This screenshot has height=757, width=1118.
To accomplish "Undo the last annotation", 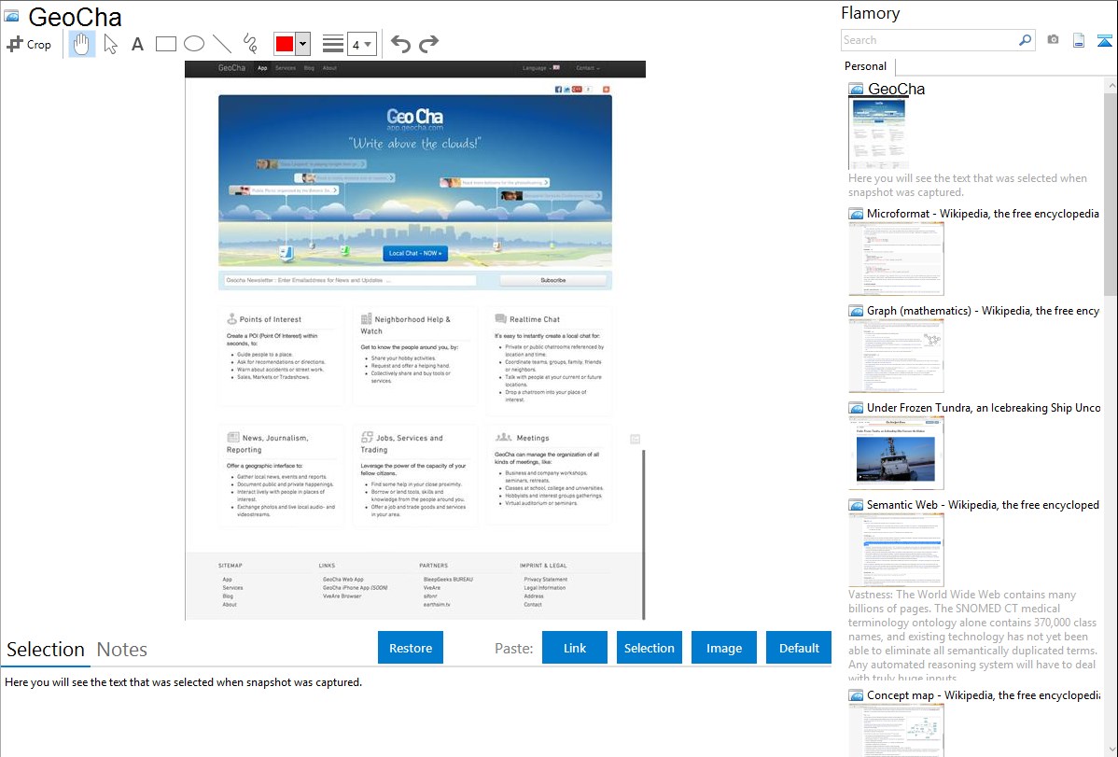I will tap(400, 44).
